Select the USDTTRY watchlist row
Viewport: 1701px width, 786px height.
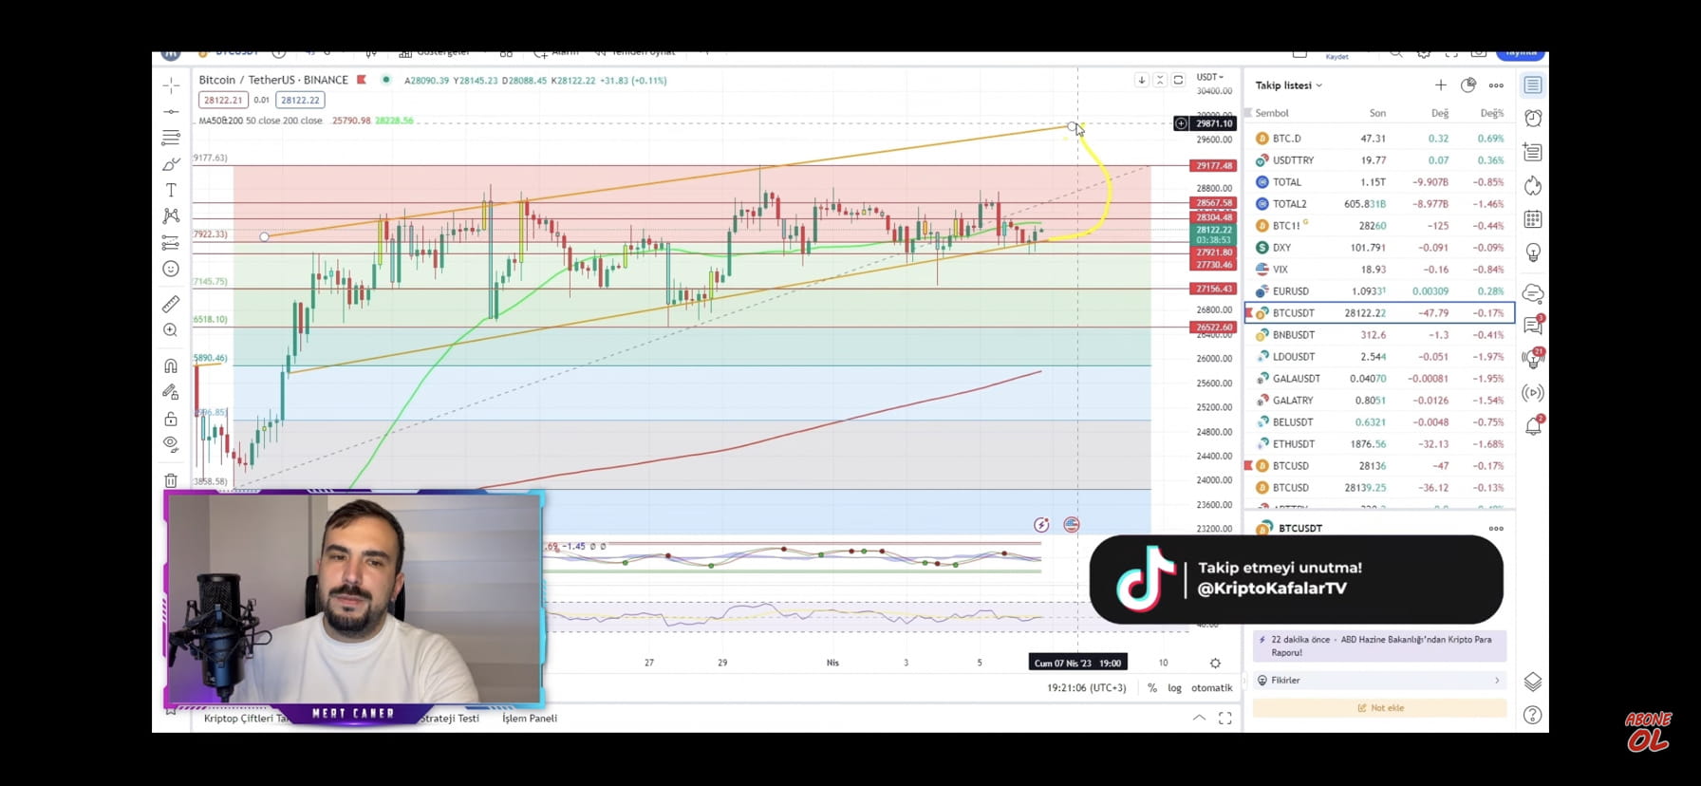[x=1379, y=160]
